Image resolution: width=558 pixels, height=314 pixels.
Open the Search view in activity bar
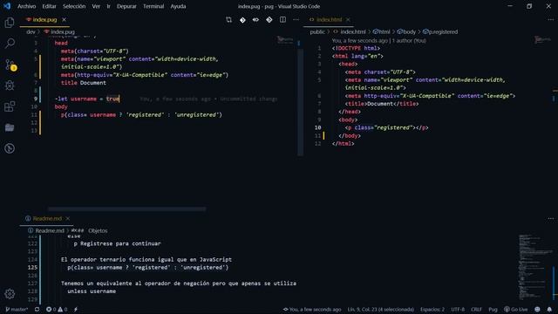(x=10, y=44)
